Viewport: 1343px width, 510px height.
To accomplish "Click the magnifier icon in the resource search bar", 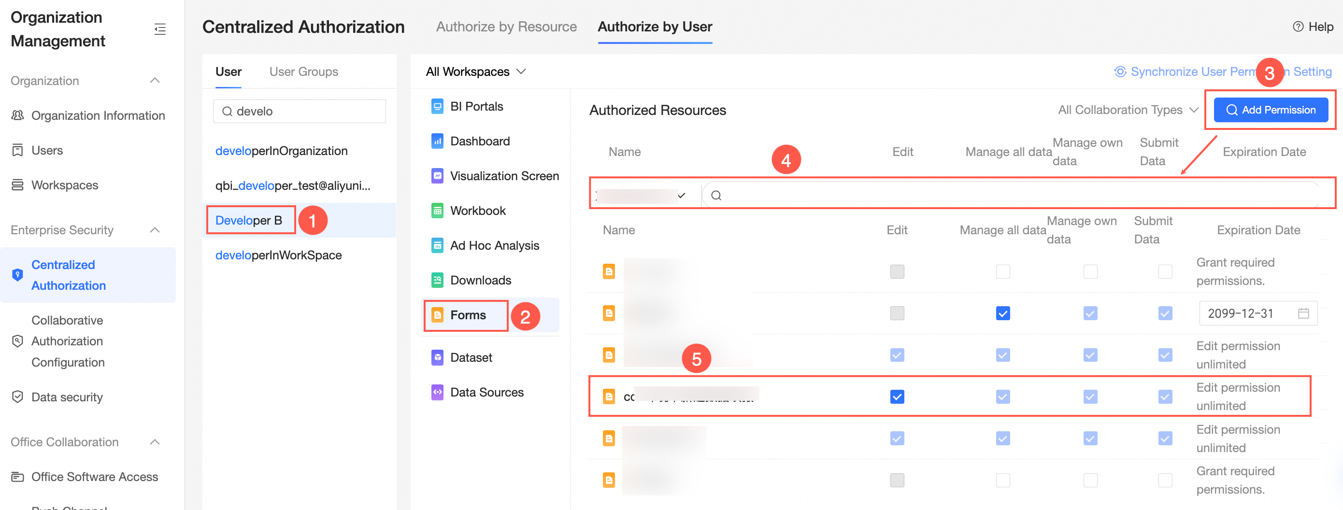I will (716, 195).
